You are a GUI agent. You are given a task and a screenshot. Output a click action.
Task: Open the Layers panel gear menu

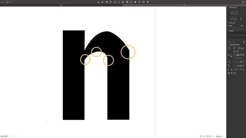(244, 42)
